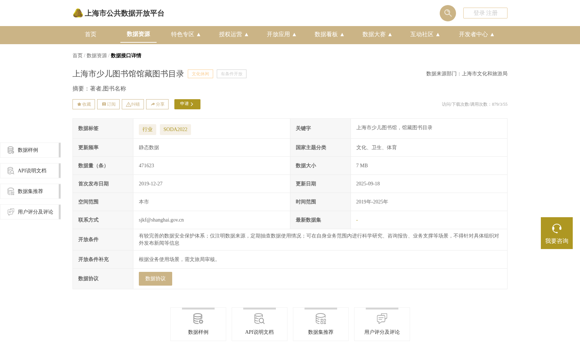Click the 摘要：著者,图书名称 summary text
580x362 pixels.
(99, 89)
